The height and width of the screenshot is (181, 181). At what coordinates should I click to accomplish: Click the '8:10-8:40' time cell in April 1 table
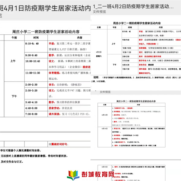click(x=32, y=44)
